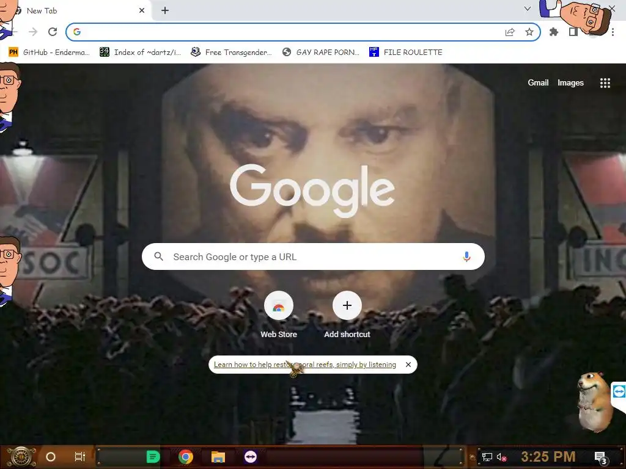
Task: Click the Cortana circle on the taskbar
Action: [51, 457]
